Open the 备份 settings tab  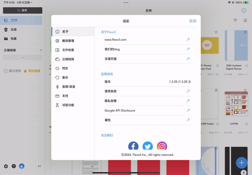pos(73,78)
